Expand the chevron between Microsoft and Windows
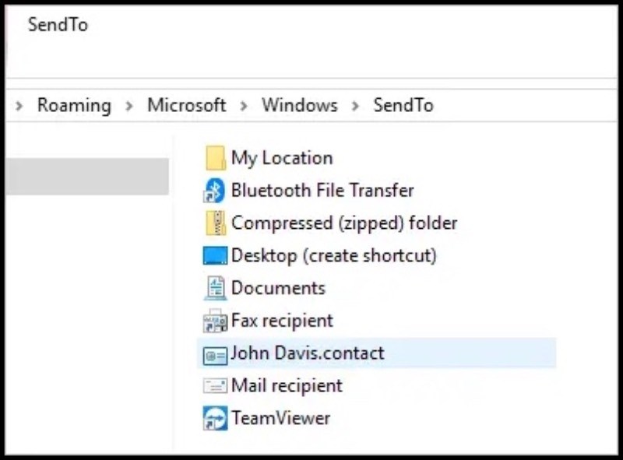The width and height of the screenshot is (623, 460). [x=244, y=106]
